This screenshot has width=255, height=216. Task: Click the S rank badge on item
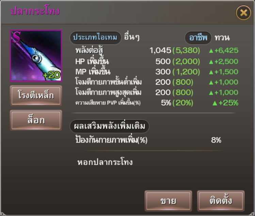[x=16, y=37]
